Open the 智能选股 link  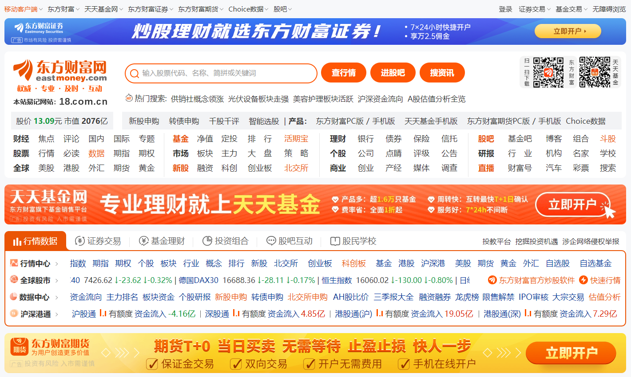click(264, 121)
